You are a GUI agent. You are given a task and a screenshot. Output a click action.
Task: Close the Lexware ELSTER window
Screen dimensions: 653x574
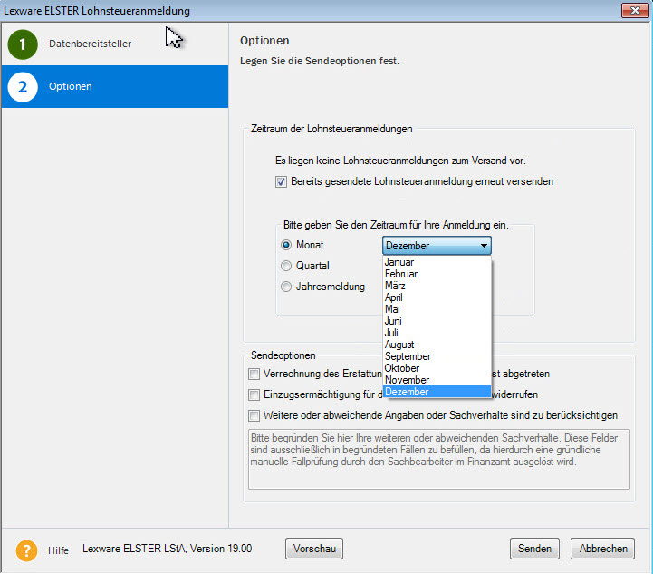[633, 10]
